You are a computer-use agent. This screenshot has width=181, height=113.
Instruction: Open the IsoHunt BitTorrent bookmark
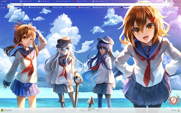[x=71, y=7]
